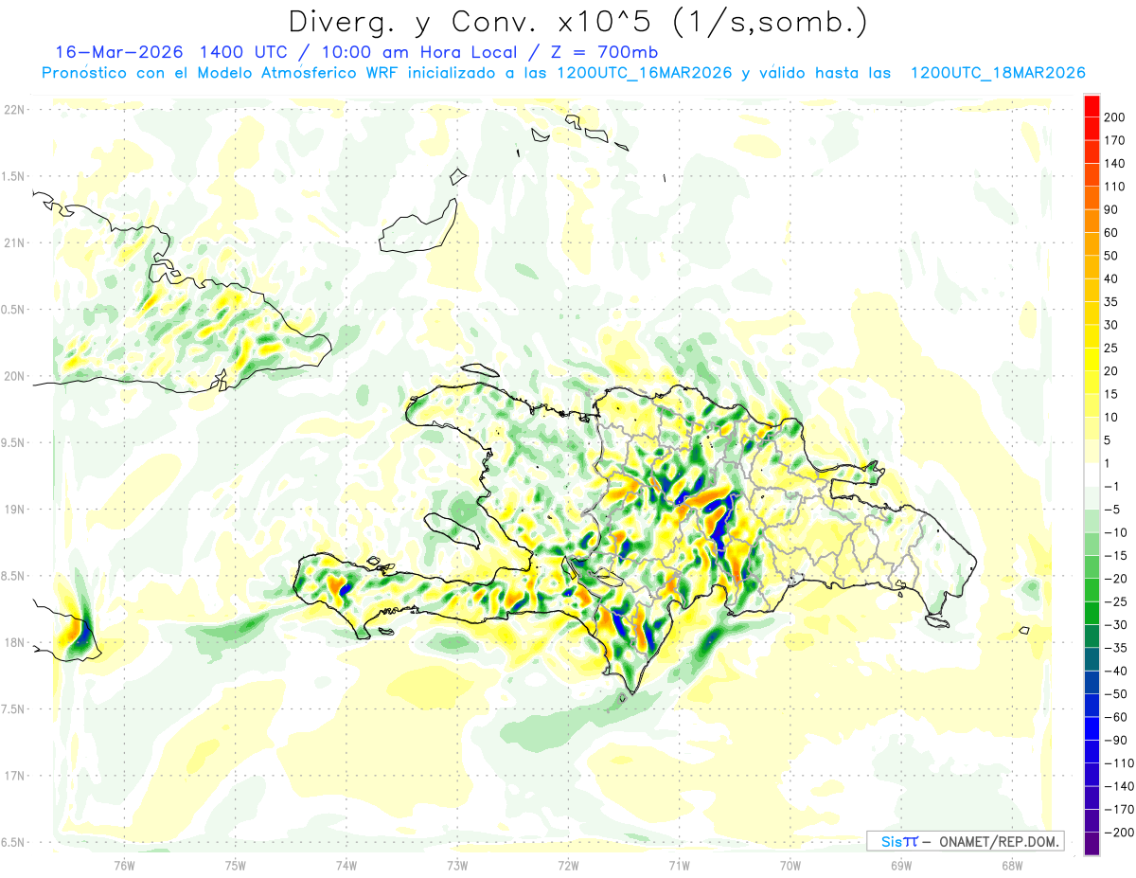Viewport: 1136px width, 878px height.
Task: Click the positive '25' color scale label
Action: coord(1111,349)
